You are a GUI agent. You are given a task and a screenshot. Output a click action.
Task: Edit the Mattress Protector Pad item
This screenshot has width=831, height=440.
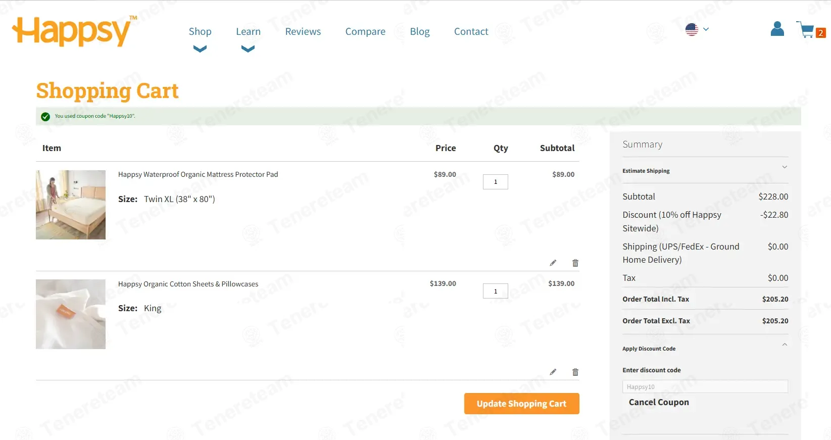[553, 263]
